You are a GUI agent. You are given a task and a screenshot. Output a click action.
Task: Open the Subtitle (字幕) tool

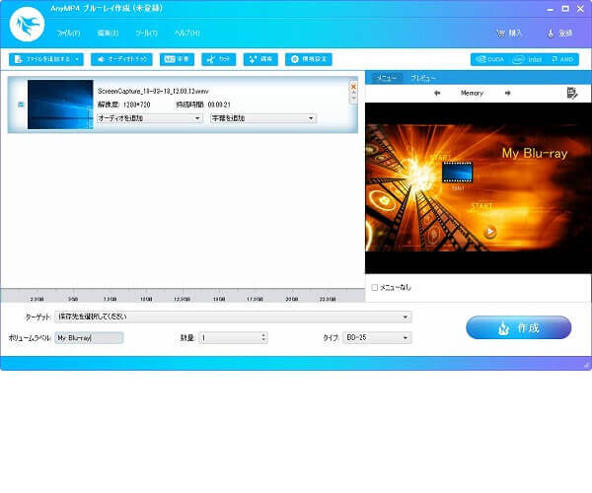177,59
